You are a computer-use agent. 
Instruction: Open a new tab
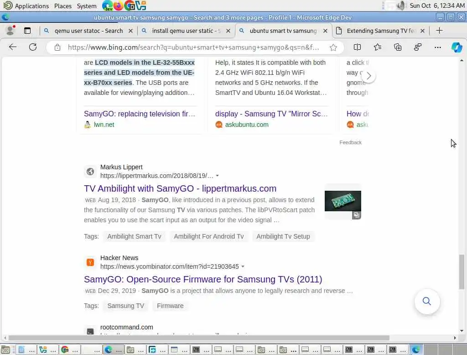[x=439, y=31]
